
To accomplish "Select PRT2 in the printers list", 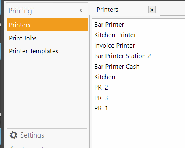I will click(x=101, y=88).
